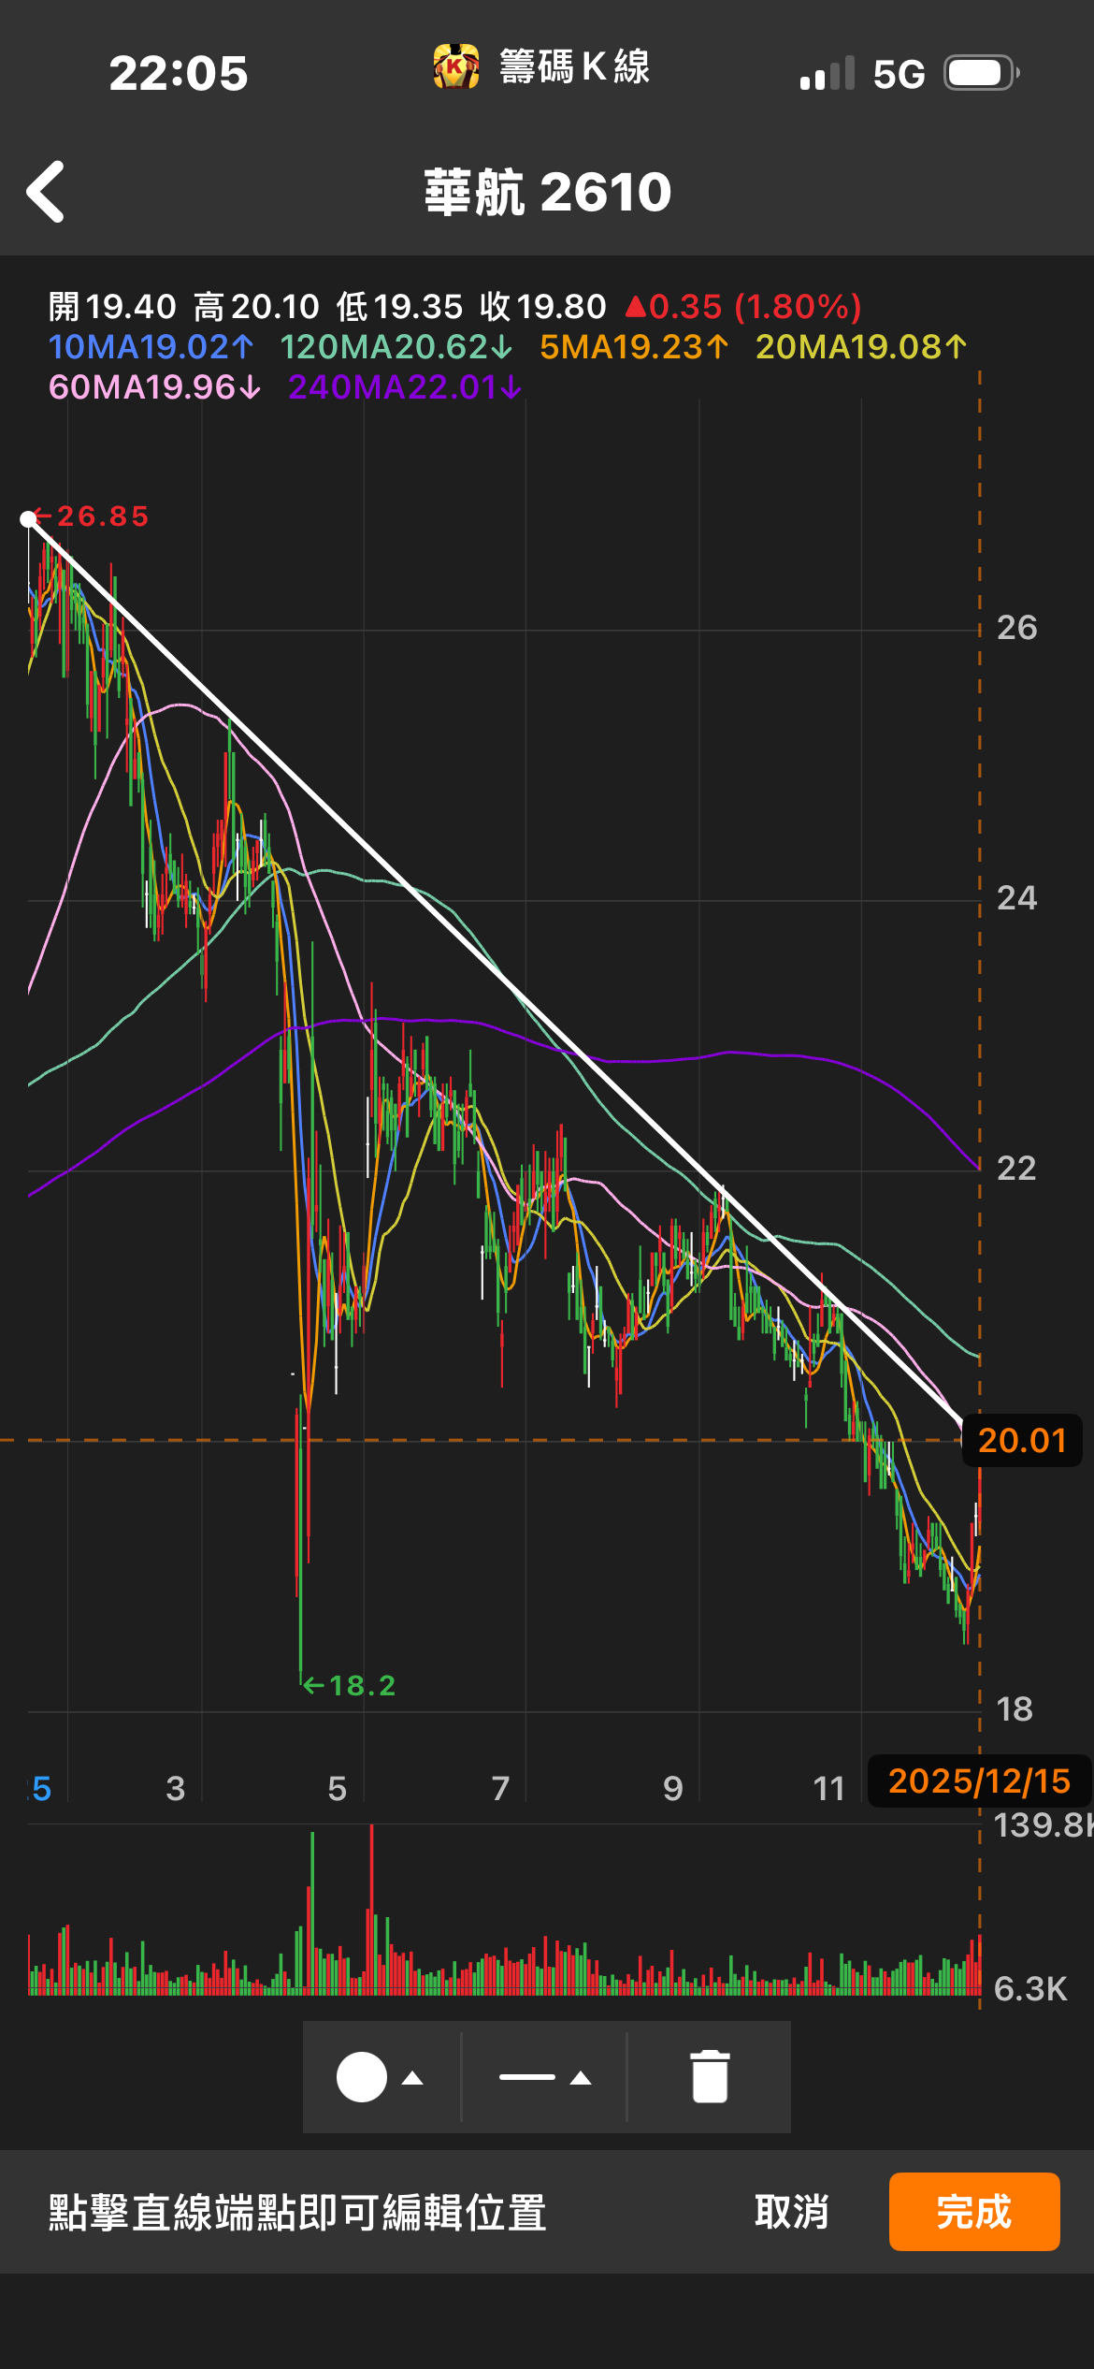
Task: Open the white color circle picker
Action: [362, 2077]
